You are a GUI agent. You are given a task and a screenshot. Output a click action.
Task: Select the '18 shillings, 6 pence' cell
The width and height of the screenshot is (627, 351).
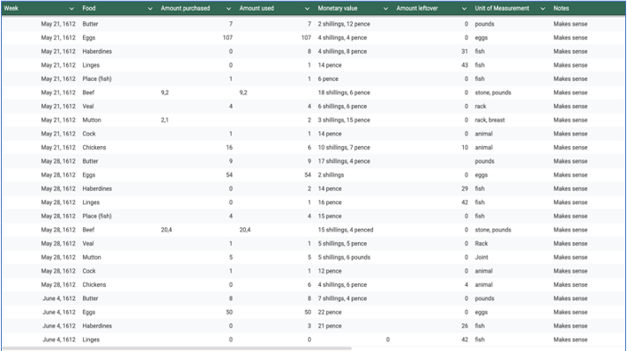point(344,93)
